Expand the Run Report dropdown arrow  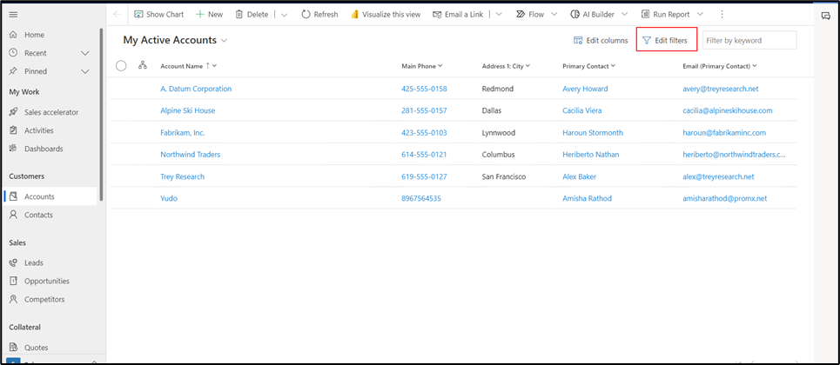(x=700, y=15)
